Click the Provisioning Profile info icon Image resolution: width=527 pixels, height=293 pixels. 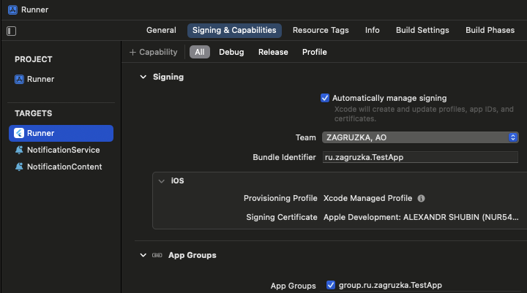pyautogui.click(x=421, y=199)
